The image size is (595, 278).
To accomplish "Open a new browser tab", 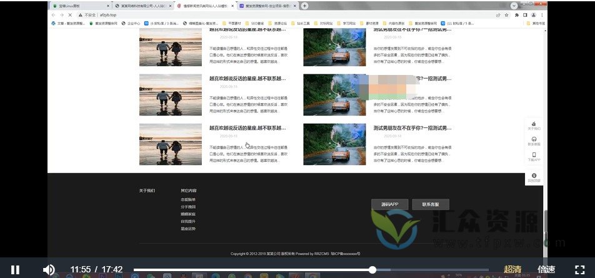I will pos(304,6).
